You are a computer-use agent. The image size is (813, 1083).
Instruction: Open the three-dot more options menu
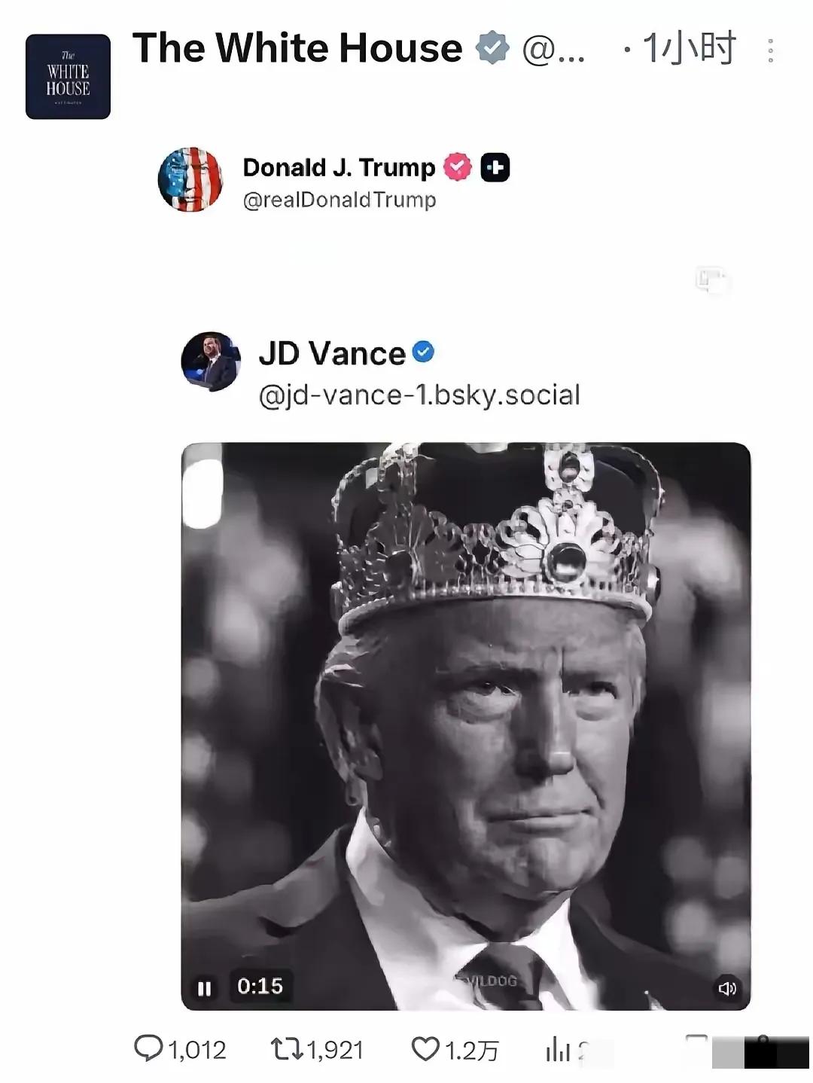pos(770,50)
